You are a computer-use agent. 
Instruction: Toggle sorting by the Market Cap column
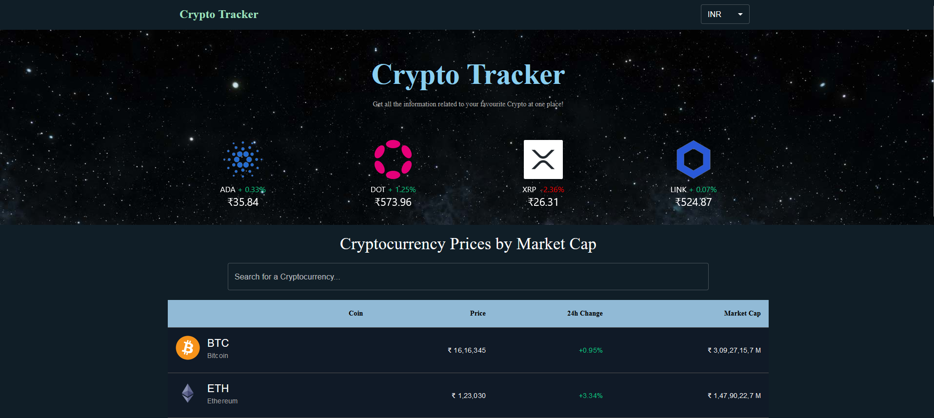pyautogui.click(x=742, y=314)
